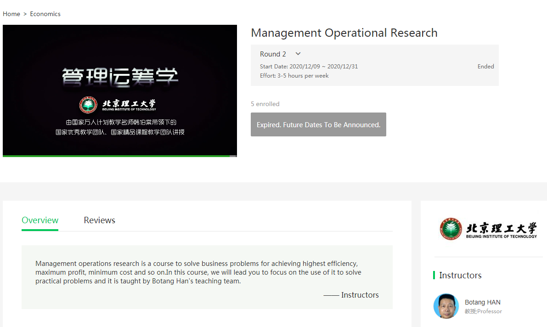Click Expired. Future Dates To Be Announced button
Screen dimensions: 547x327
coord(318,124)
